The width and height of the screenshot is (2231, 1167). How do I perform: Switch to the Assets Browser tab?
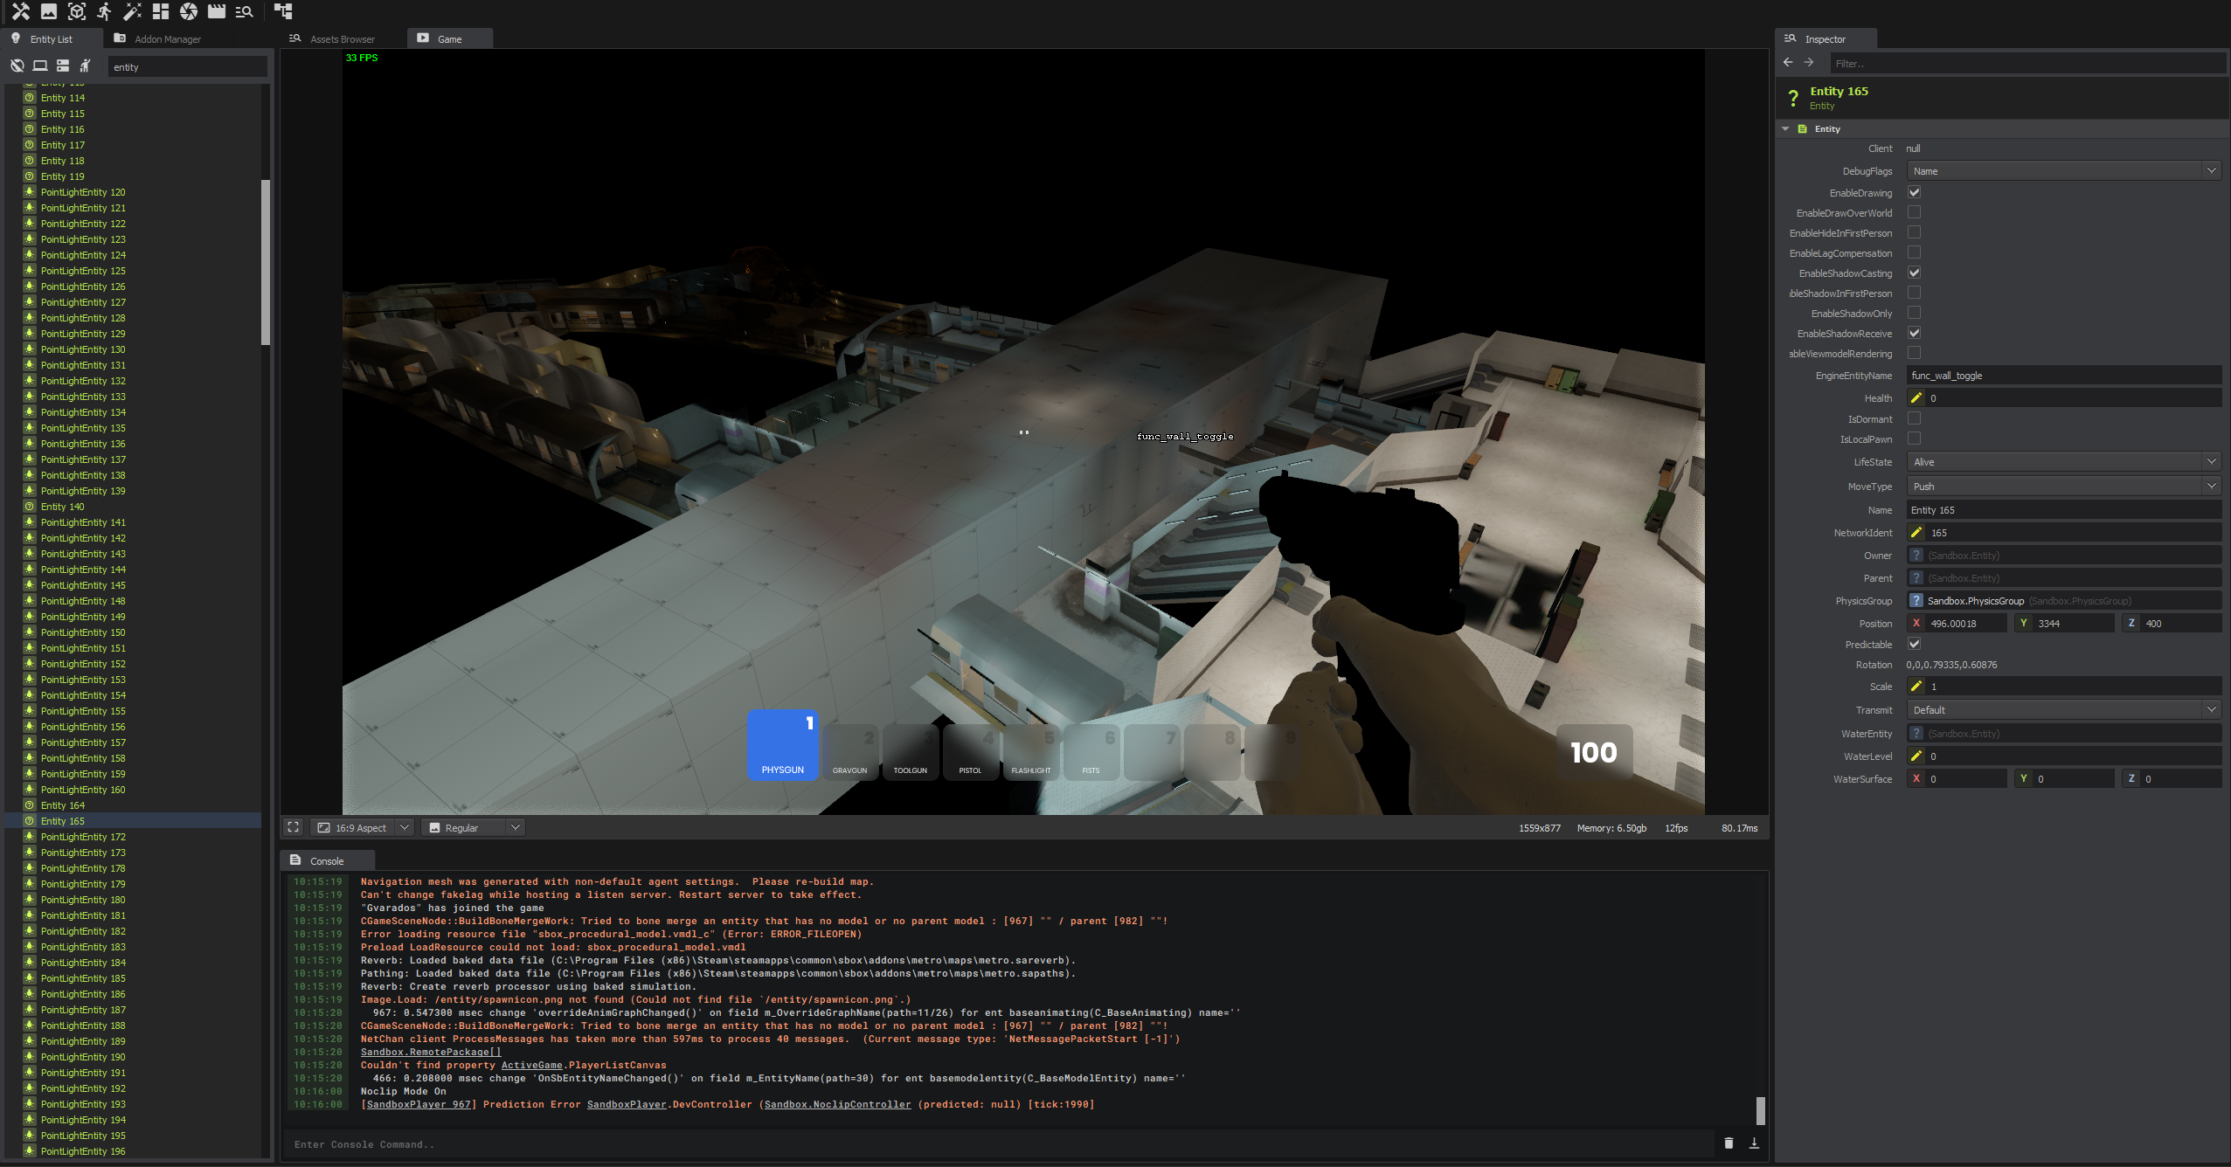point(343,38)
